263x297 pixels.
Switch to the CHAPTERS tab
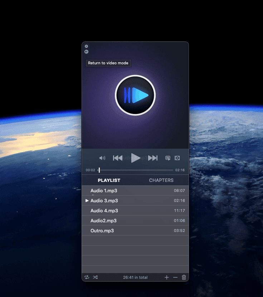tap(161, 180)
